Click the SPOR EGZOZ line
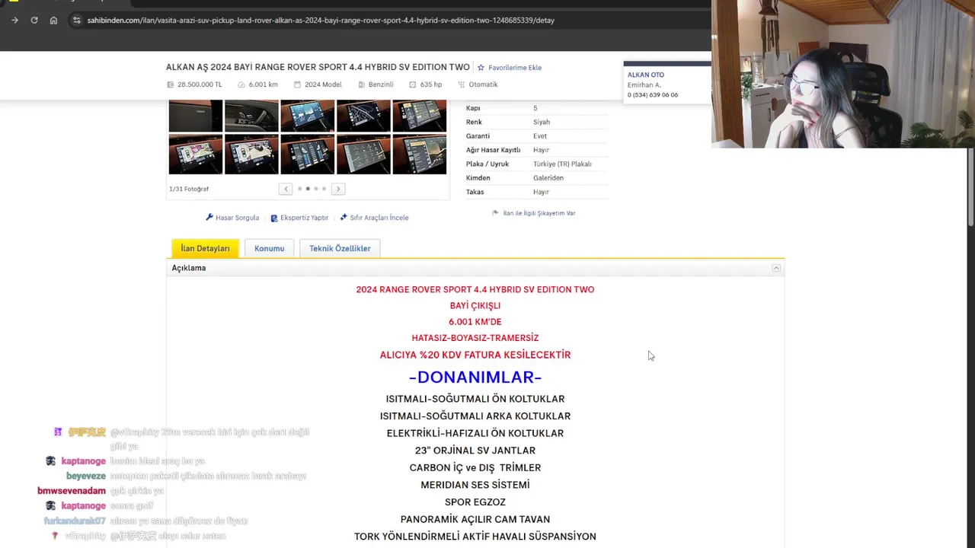Viewport: 975px width, 548px height. [475, 502]
